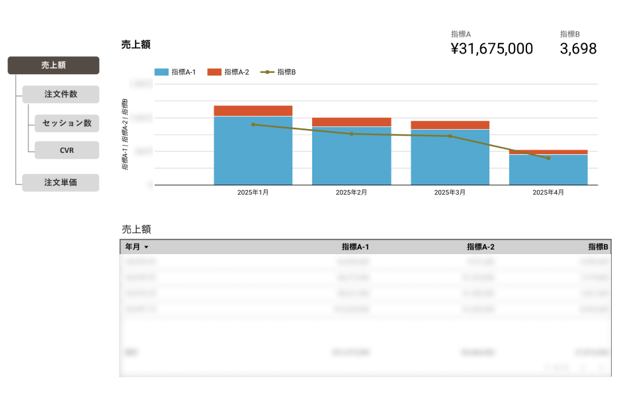Click the 2025年2月 axis label
619x413 pixels.
(351, 193)
